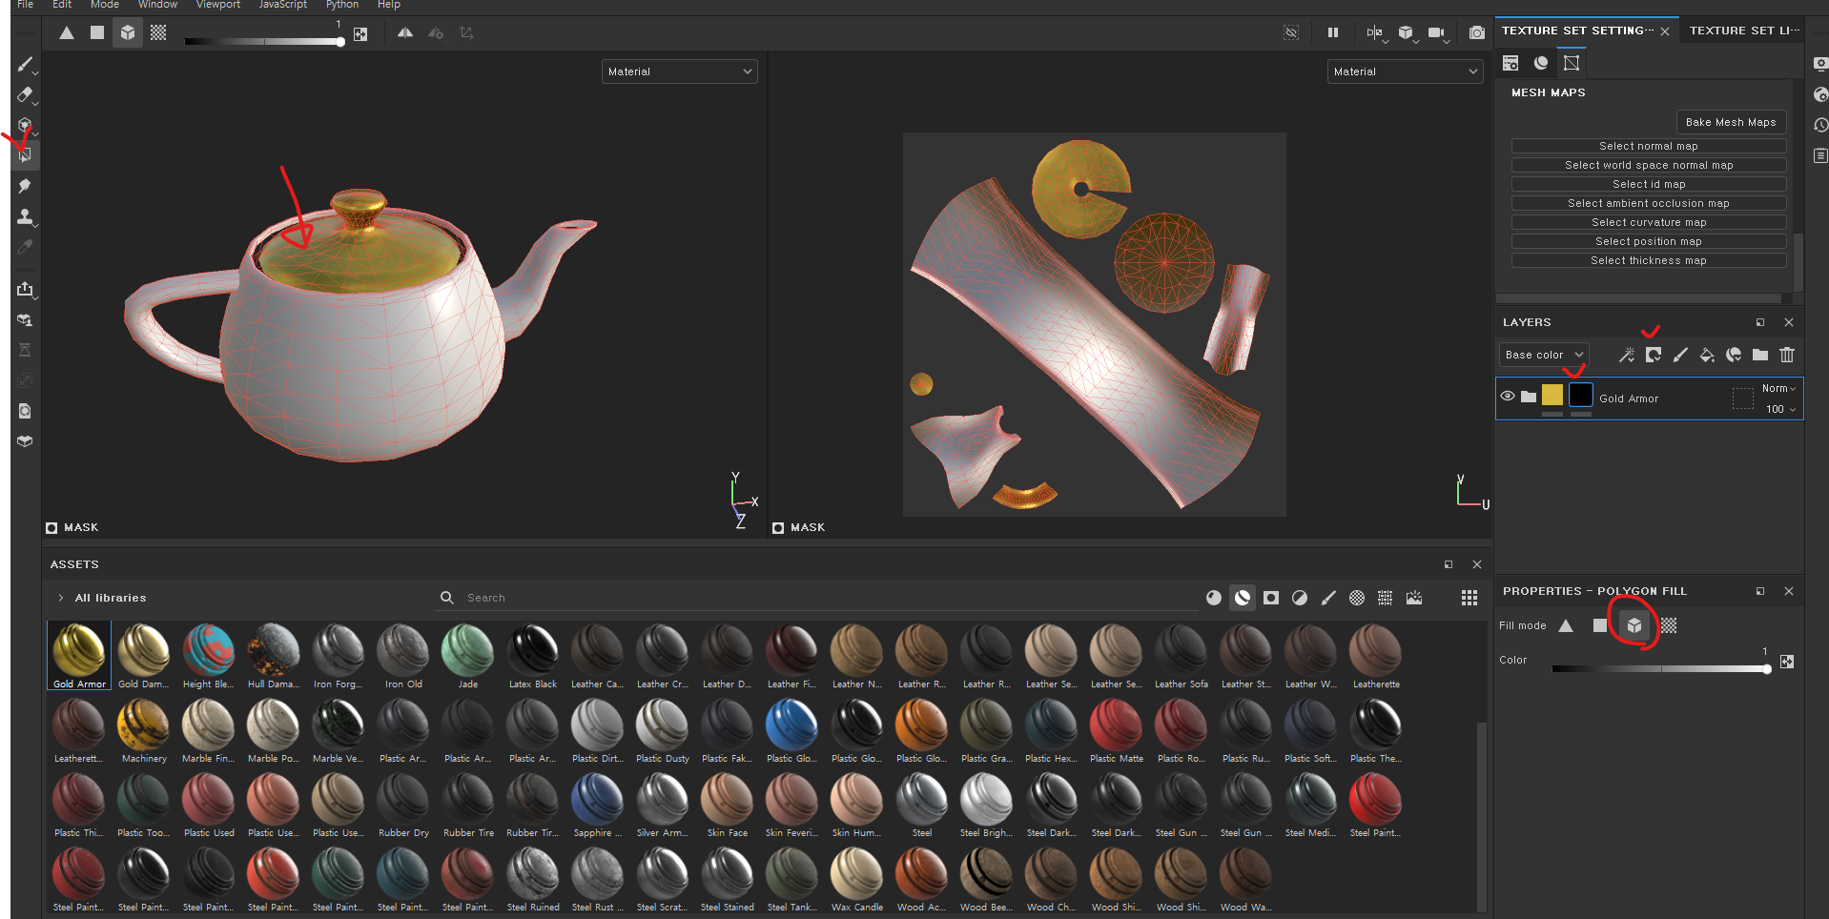Switch to the Texture Set List tab
This screenshot has height=919, width=1829.
tap(1743, 31)
